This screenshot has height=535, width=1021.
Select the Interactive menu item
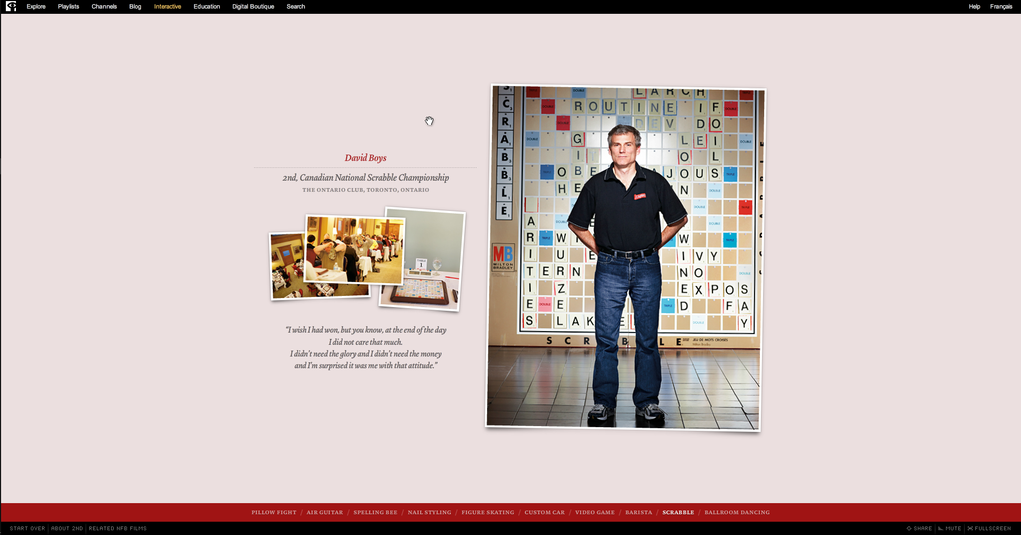pos(168,6)
